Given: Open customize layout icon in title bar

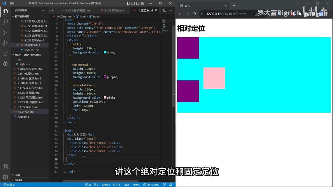Looking at the screenshot, I should click(x=143, y=3).
